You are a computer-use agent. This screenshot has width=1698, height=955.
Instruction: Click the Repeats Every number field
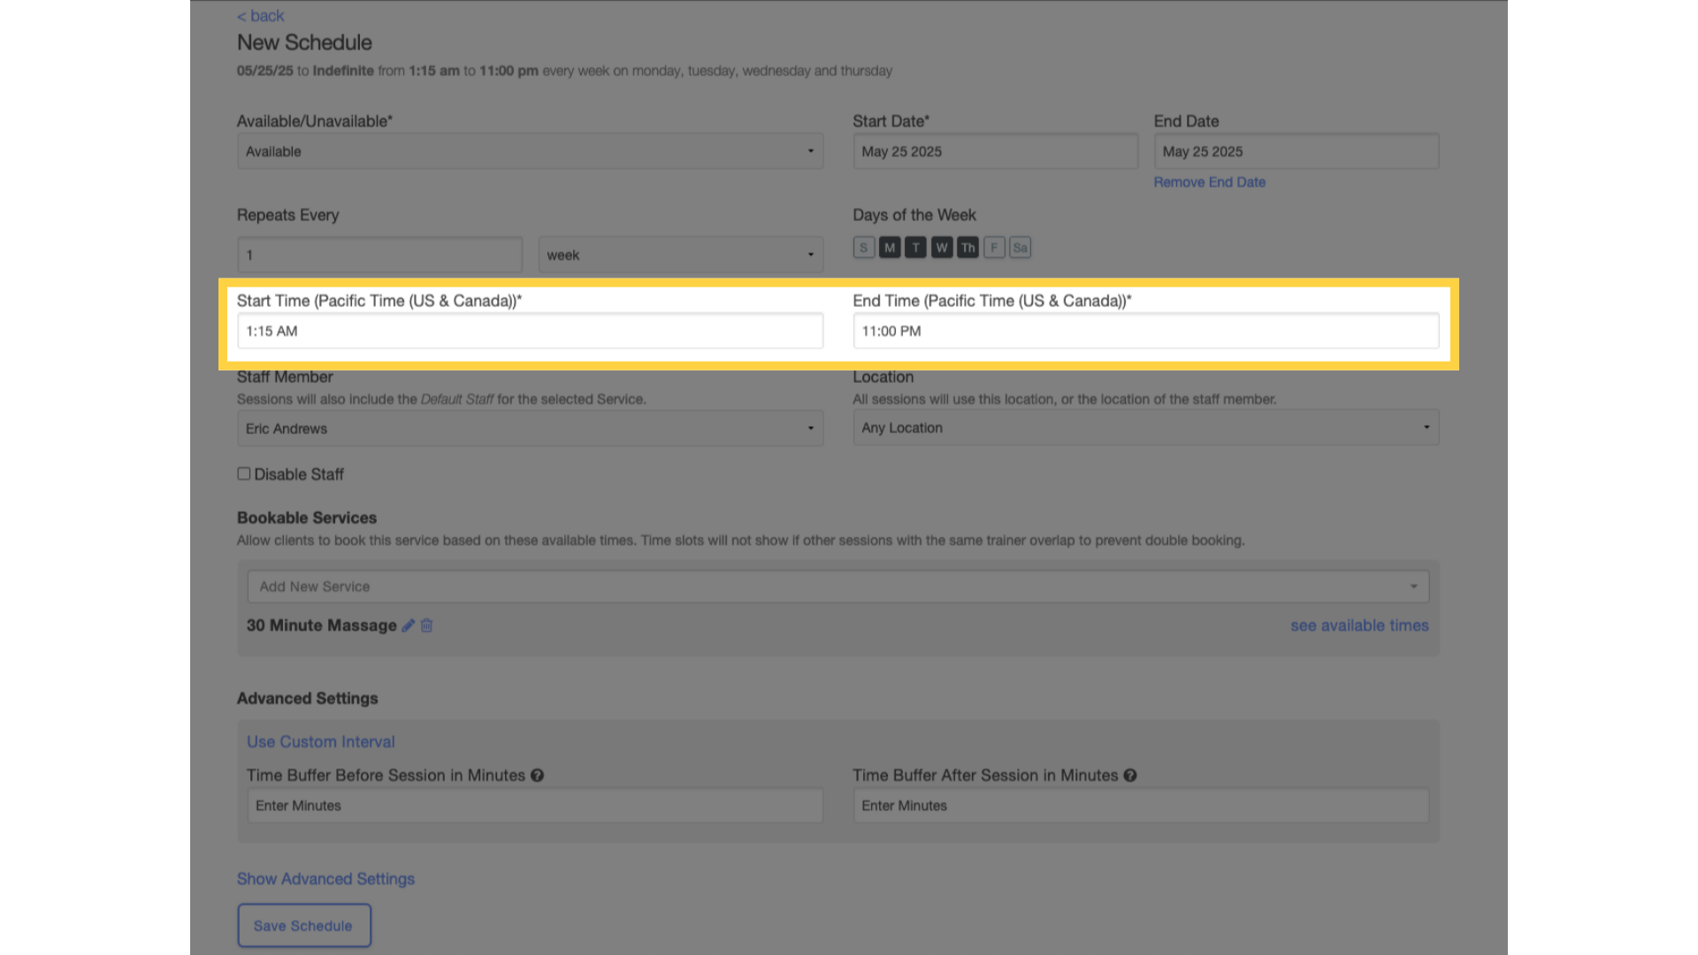pos(379,255)
